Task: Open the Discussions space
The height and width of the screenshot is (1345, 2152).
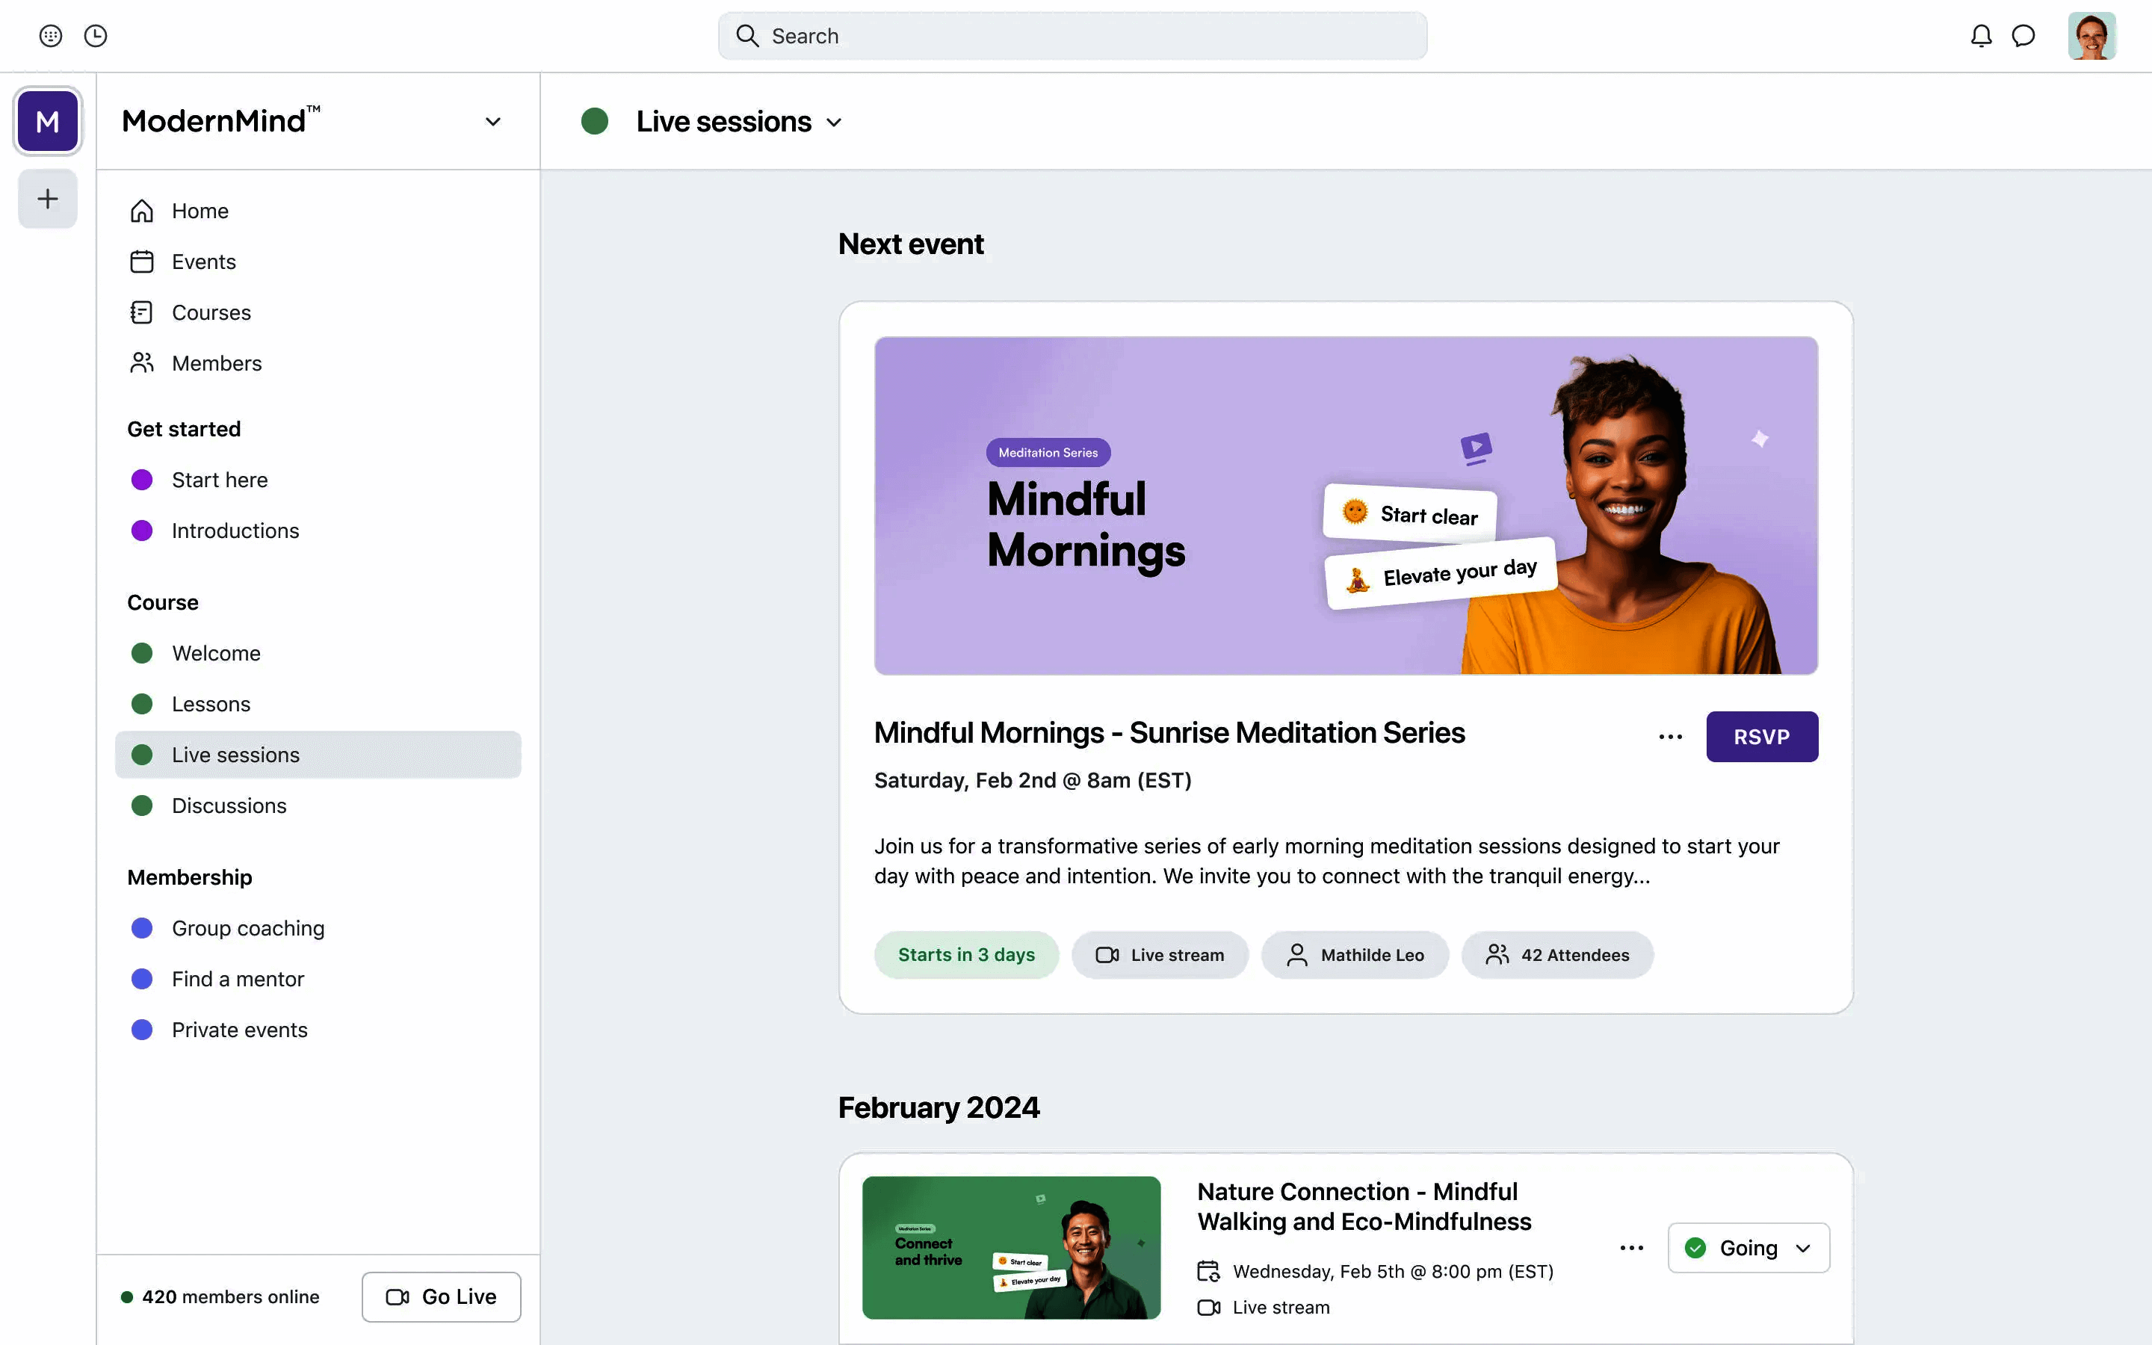Action: tap(229, 805)
